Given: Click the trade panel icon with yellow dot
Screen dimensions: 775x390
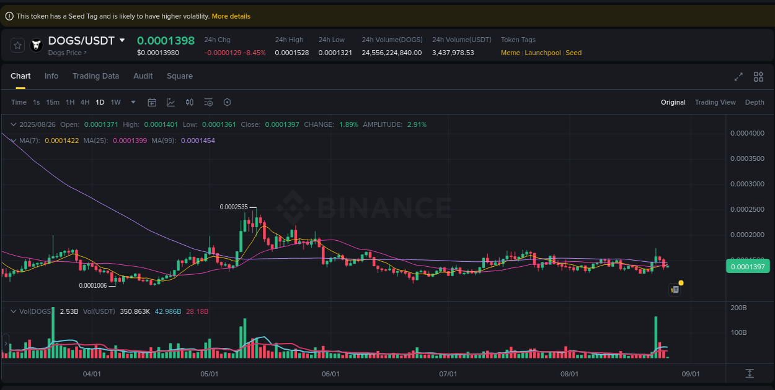Looking at the screenshot, I should coord(675,289).
